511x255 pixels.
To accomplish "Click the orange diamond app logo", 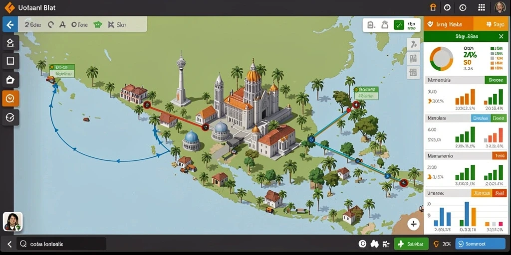I will (x=9, y=7).
